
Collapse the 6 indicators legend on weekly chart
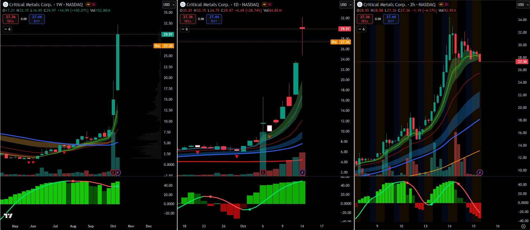click(x=7, y=29)
